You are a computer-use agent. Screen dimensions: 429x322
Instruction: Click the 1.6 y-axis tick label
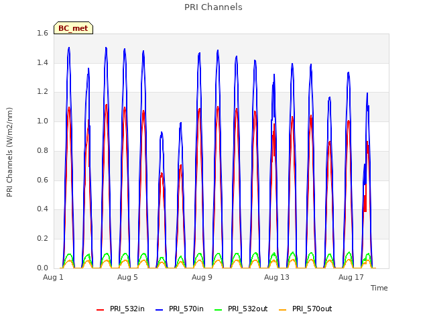click(x=42, y=33)
